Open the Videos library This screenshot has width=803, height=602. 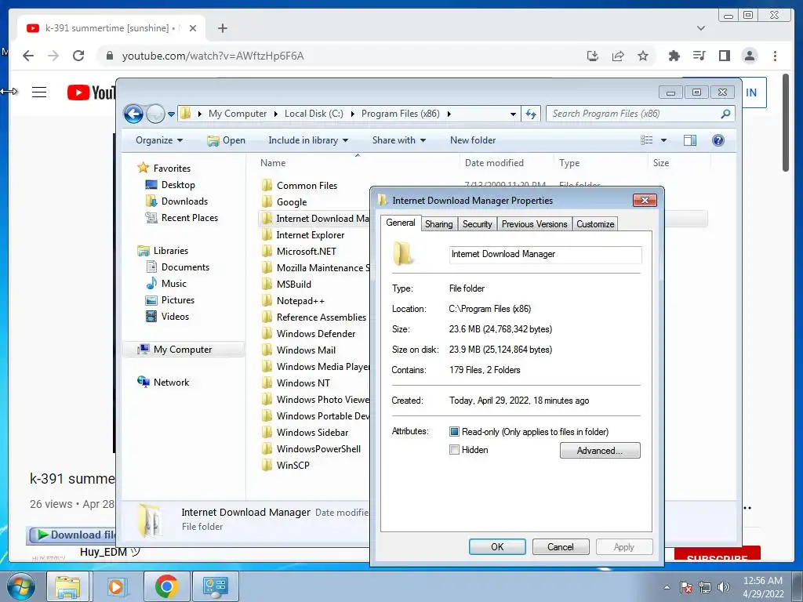(x=175, y=317)
